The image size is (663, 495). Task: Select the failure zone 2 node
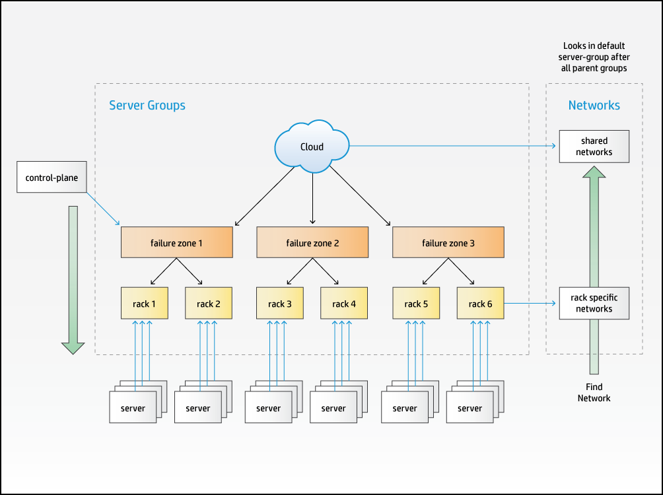tap(312, 243)
